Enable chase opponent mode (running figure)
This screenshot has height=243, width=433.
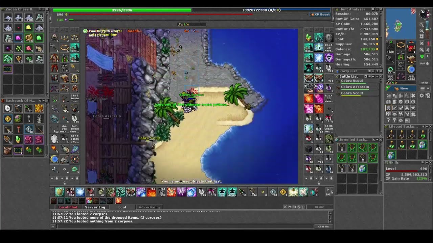tap(428, 50)
